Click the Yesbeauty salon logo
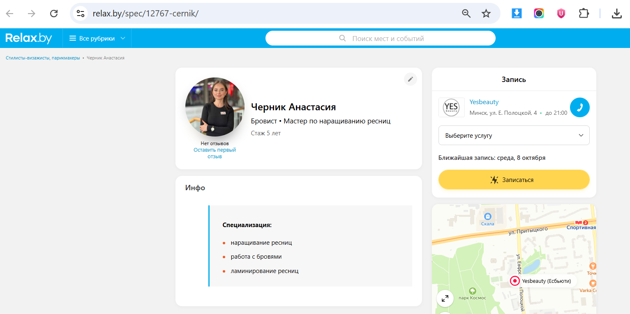 click(x=452, y=107)
